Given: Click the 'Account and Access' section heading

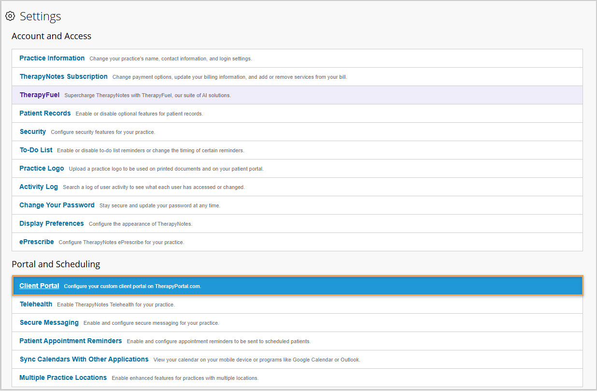Looking at the screenshot, I should 52,36.
